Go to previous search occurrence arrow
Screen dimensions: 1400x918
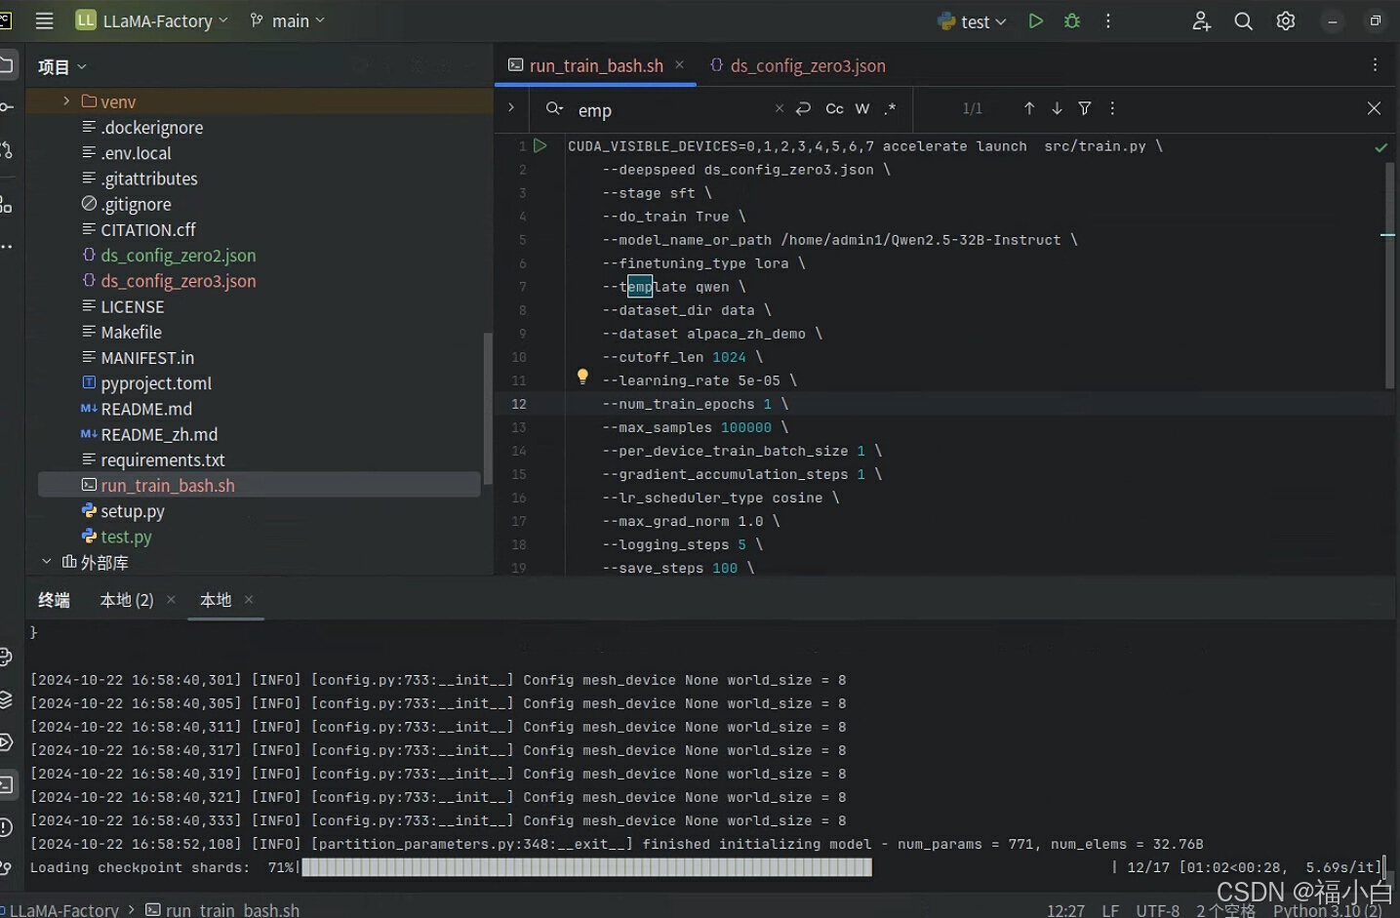pyautogui.click(x=1028, y=108)
